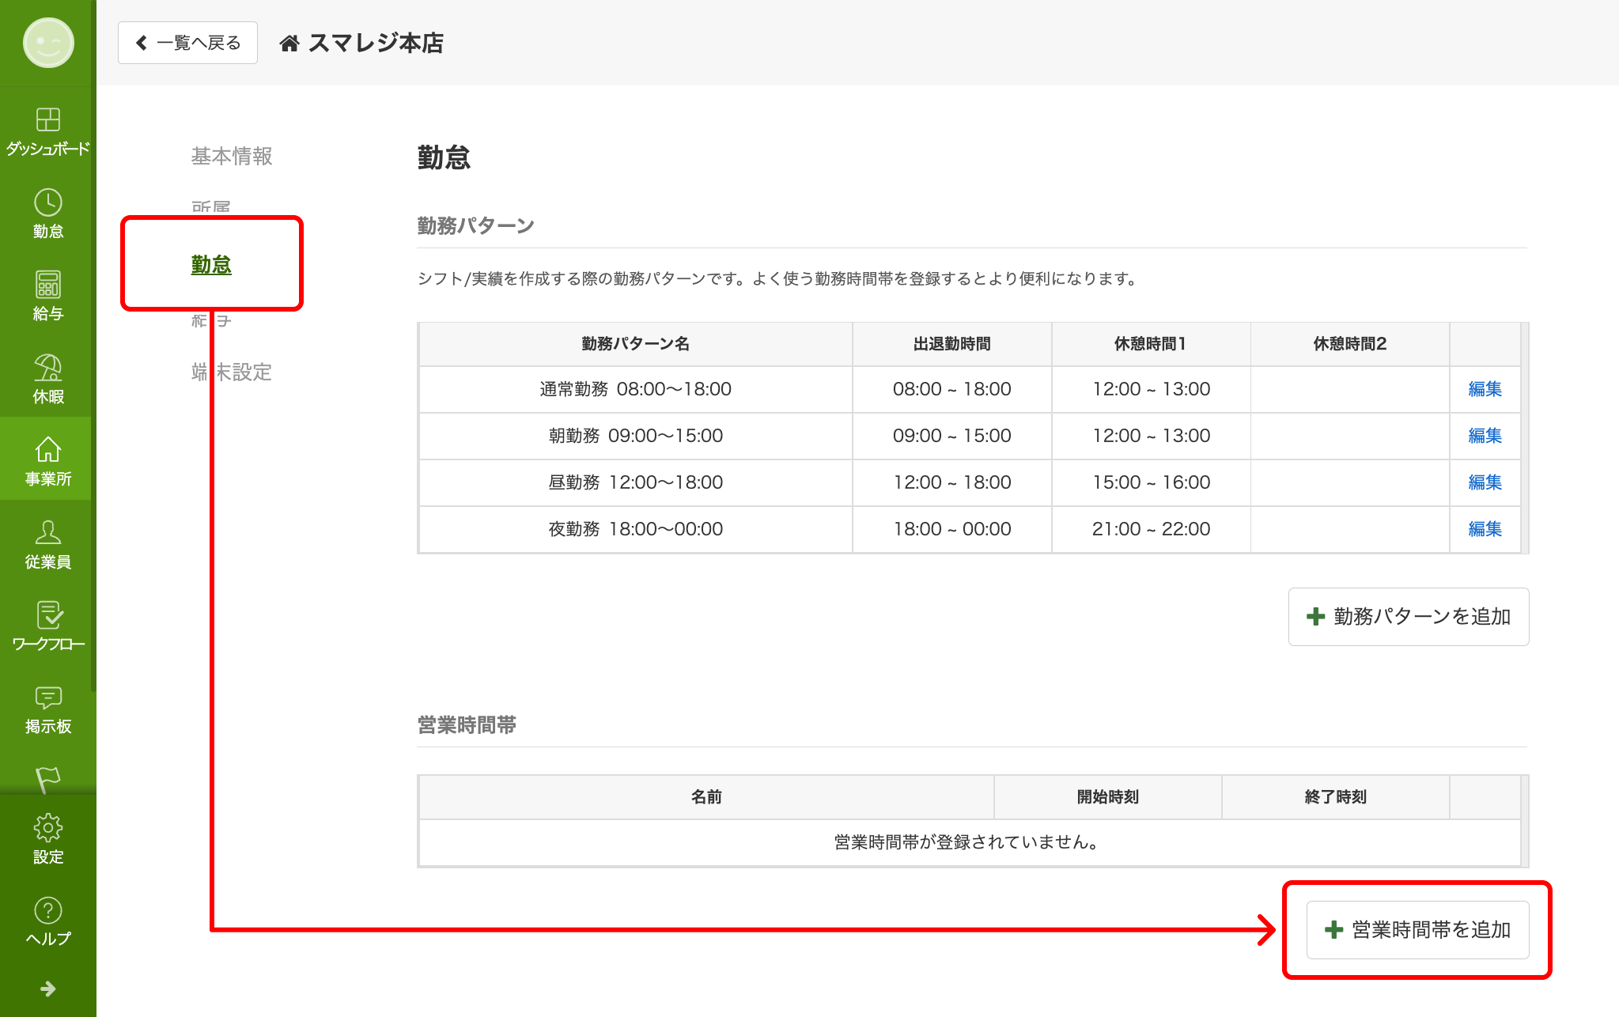The width and height of the screenshot is (1619, 1017).
Task: Click the 朝勤務 09:00〜15:00 name cell
Action: tap(635, 436)
